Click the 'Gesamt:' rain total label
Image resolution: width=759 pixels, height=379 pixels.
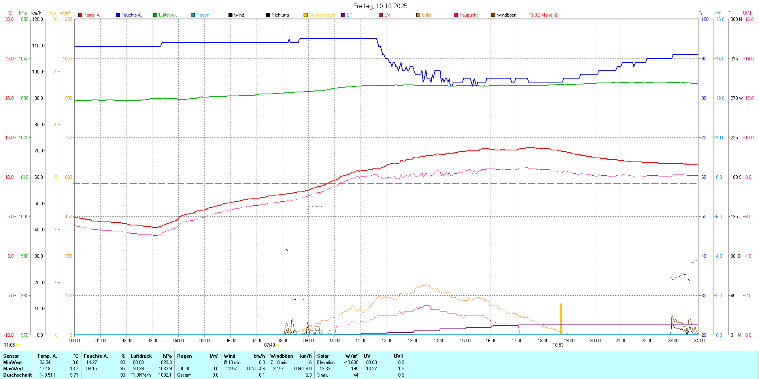pos(185,375)
